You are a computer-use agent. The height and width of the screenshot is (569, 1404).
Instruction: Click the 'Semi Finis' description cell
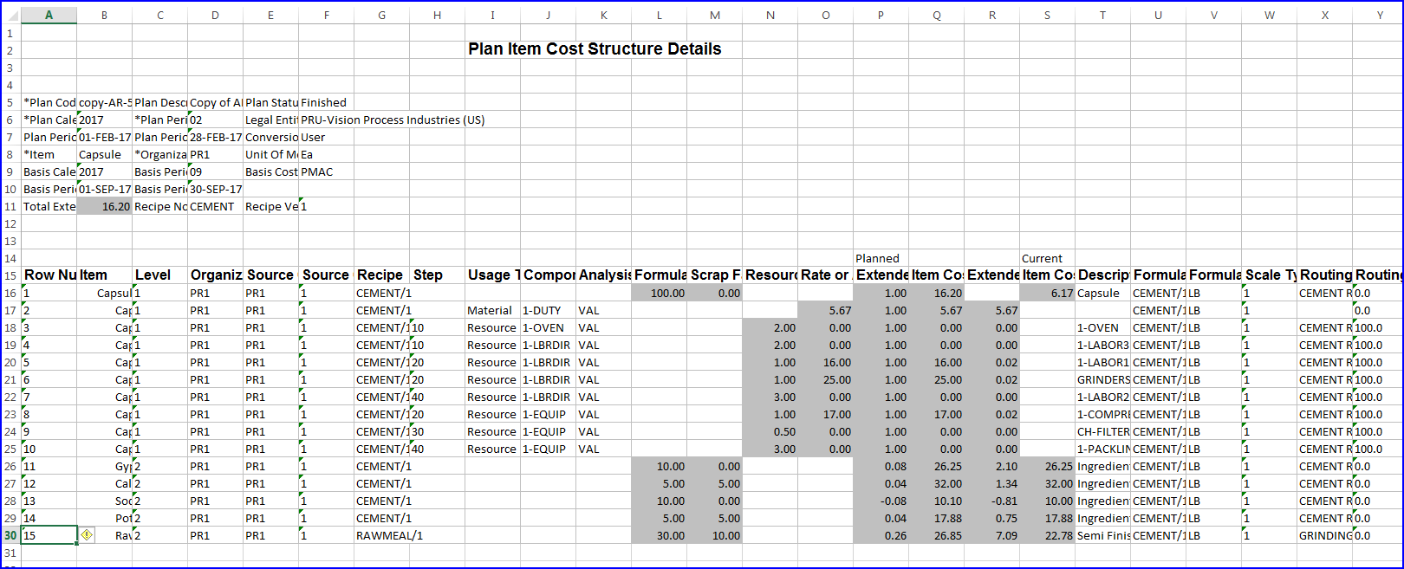pyautogui.click(x=1102, y=535)
